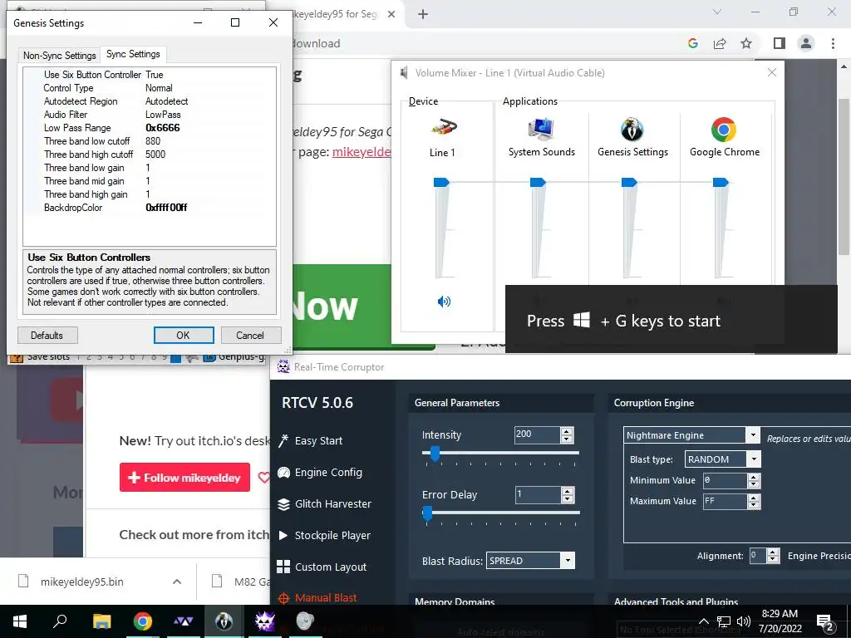Click Genesis Settings app icon in mixer
The width and height of the screenshot is (851, 638).
pyautogui.click(x=632, y=129)
